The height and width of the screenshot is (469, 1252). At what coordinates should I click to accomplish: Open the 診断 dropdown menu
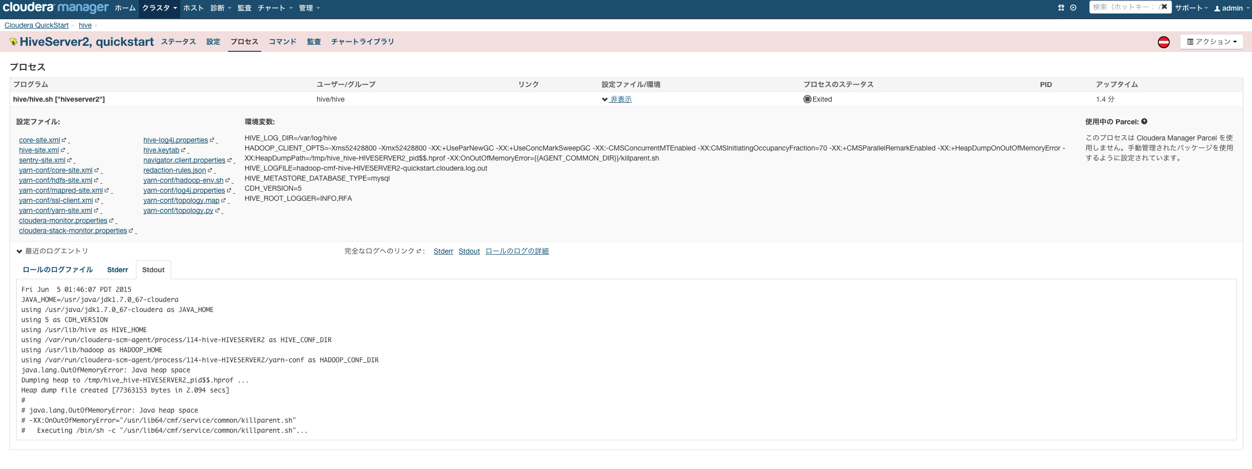(x=220, y=8)
